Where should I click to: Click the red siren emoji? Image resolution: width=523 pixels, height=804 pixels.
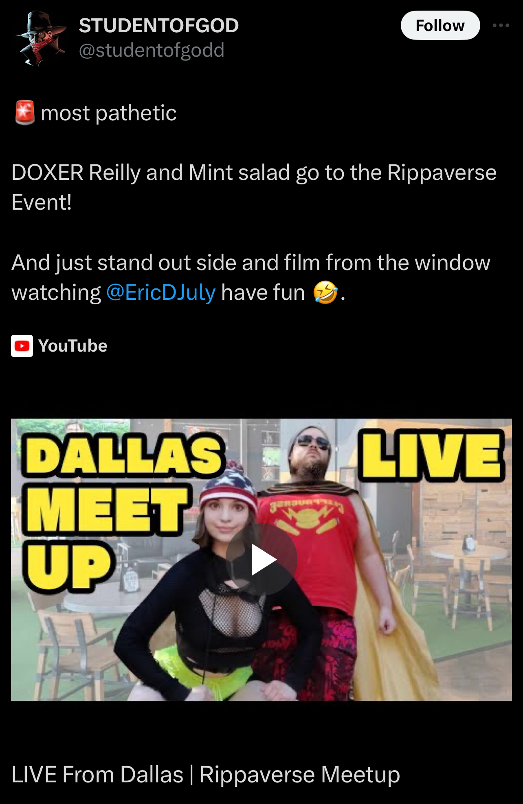[24, 113]
